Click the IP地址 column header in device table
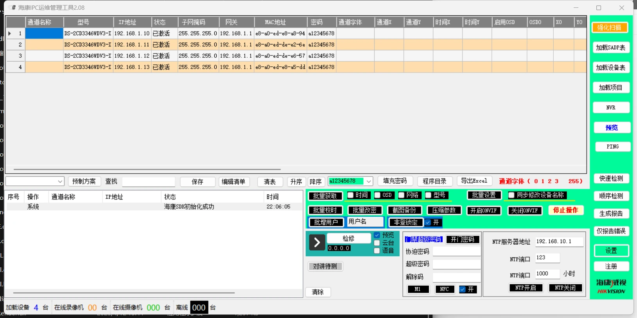Viewport: 637px width, 318px height. point(132,22)
